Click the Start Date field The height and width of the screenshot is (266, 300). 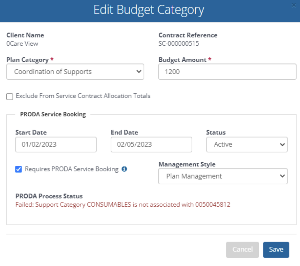point(56,144)
